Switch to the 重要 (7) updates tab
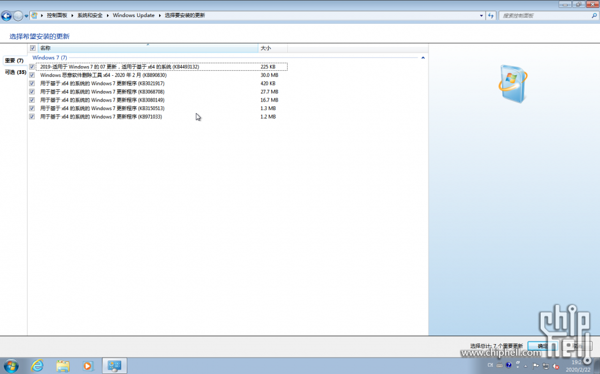The image size is (600, 374). click(x=14, y=61)
